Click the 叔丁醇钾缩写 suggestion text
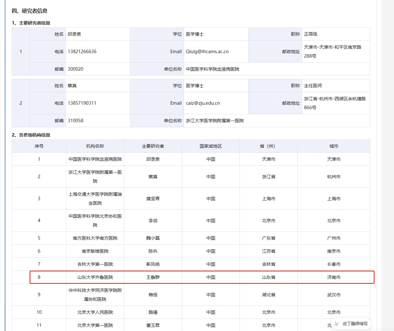Image resolution: width=394 pixels, height=331 pixels. tap(355, 324)
